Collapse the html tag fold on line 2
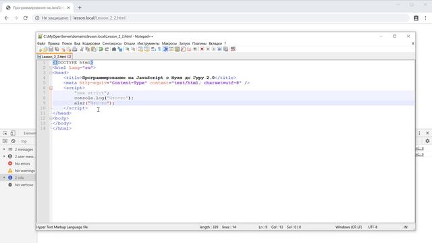432x243 pixels. click(x=51, y=67)
